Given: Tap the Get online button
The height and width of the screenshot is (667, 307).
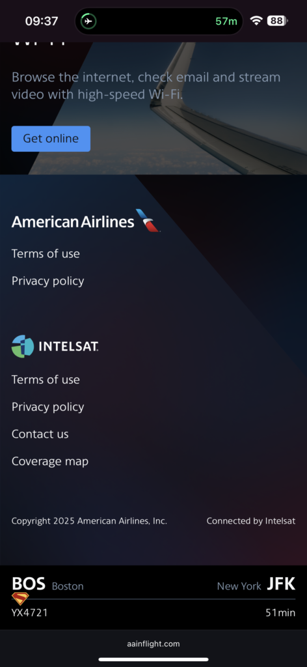Looking at the screenshot, I should coord(51,139).
